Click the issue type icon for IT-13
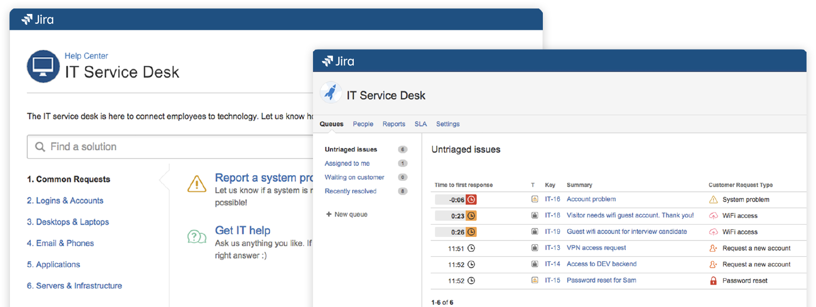This screenshot has height=307, width=816. coord(534,248)
